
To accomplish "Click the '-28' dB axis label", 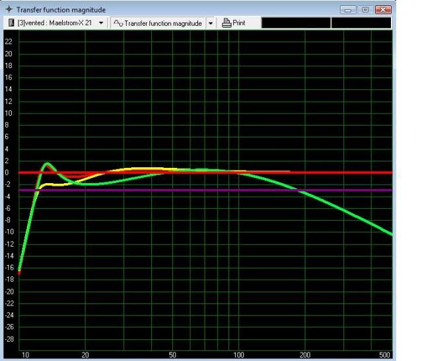I will tap(9, 339).
